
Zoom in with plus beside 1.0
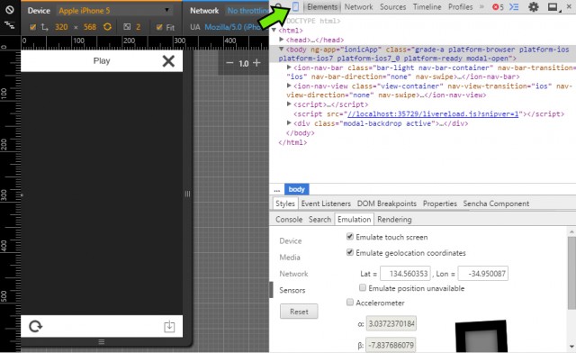pyautogui.click(x=256, y=63)
